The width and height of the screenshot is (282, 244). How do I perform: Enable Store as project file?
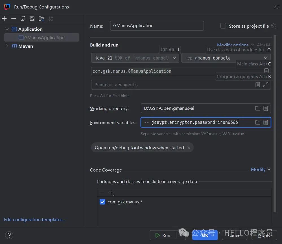point(223,26)
